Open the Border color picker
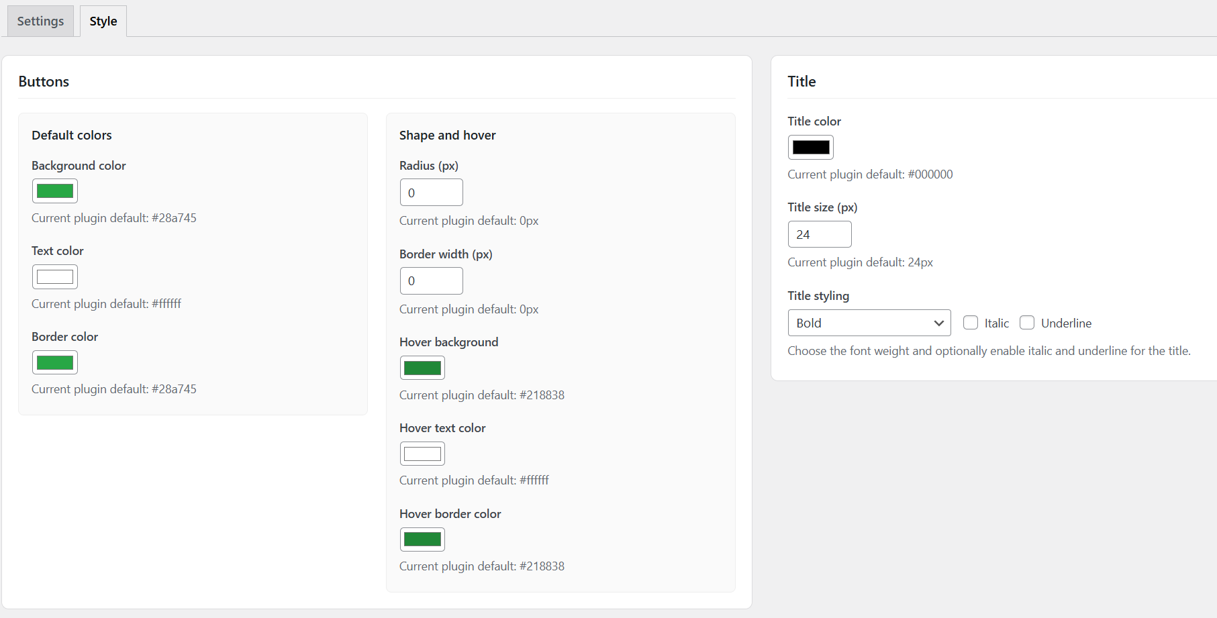 (x=54, y=362)
